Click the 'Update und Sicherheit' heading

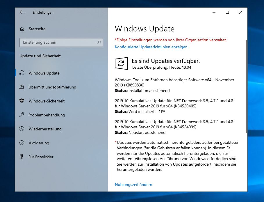pyautogui.click(x=40, y=56)
